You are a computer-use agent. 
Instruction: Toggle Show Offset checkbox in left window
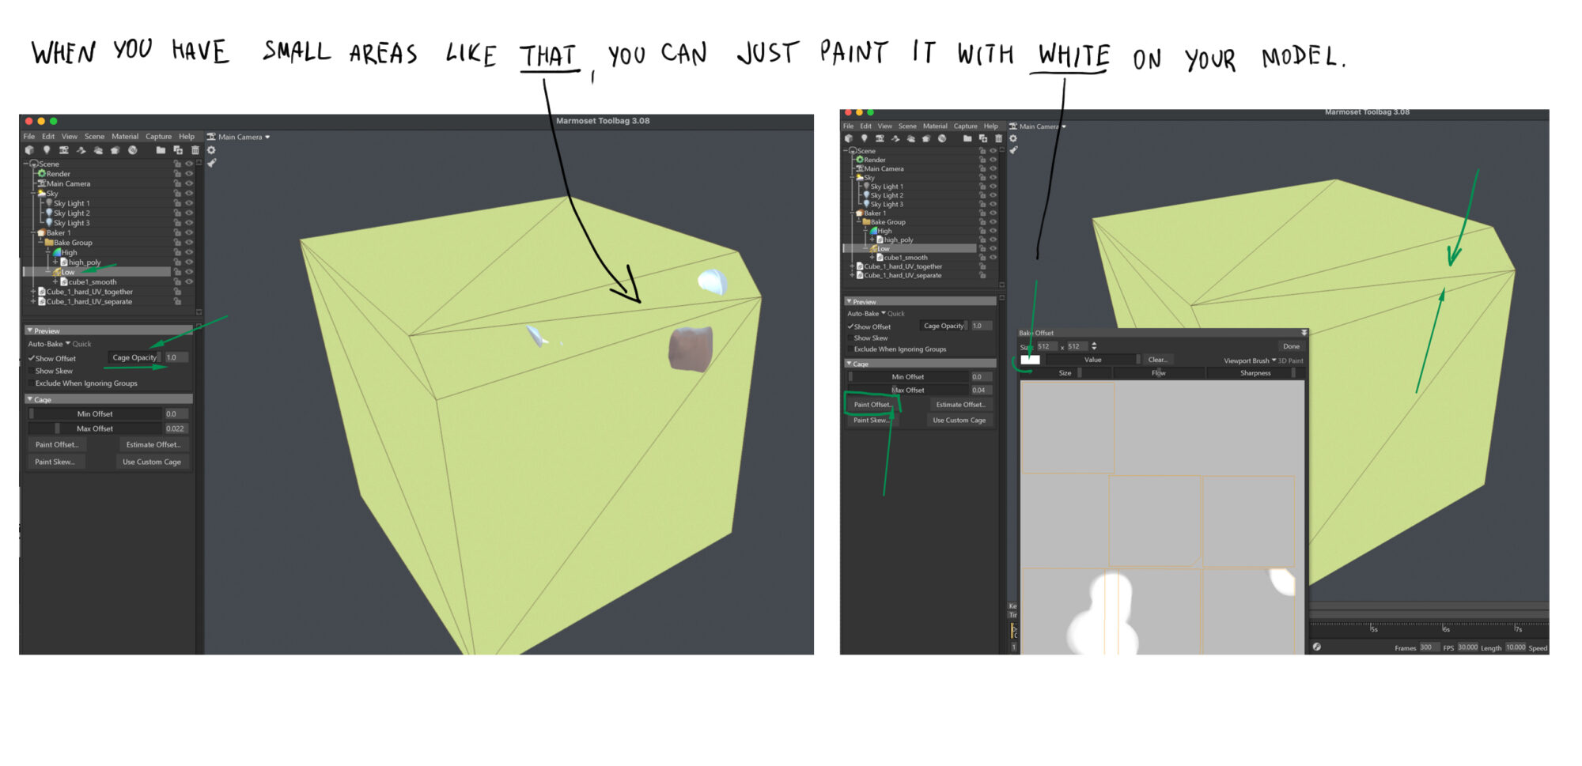[32, 359]
